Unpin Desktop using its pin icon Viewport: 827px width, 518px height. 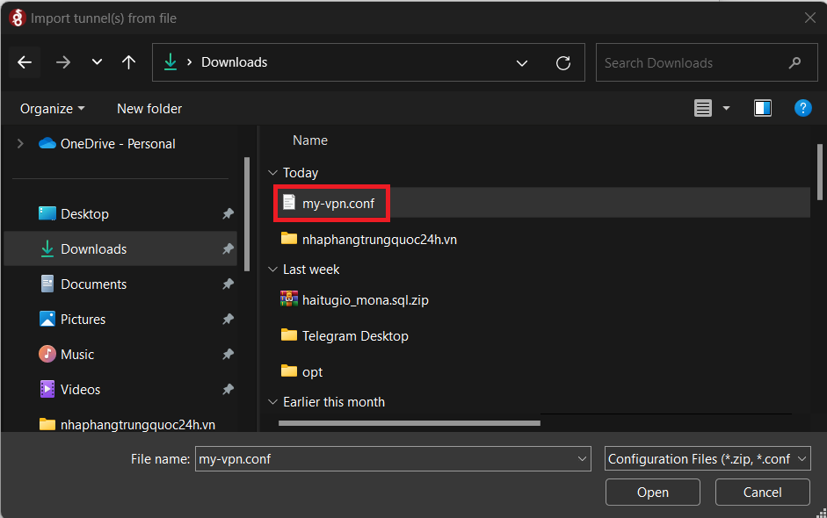point(228,213)
